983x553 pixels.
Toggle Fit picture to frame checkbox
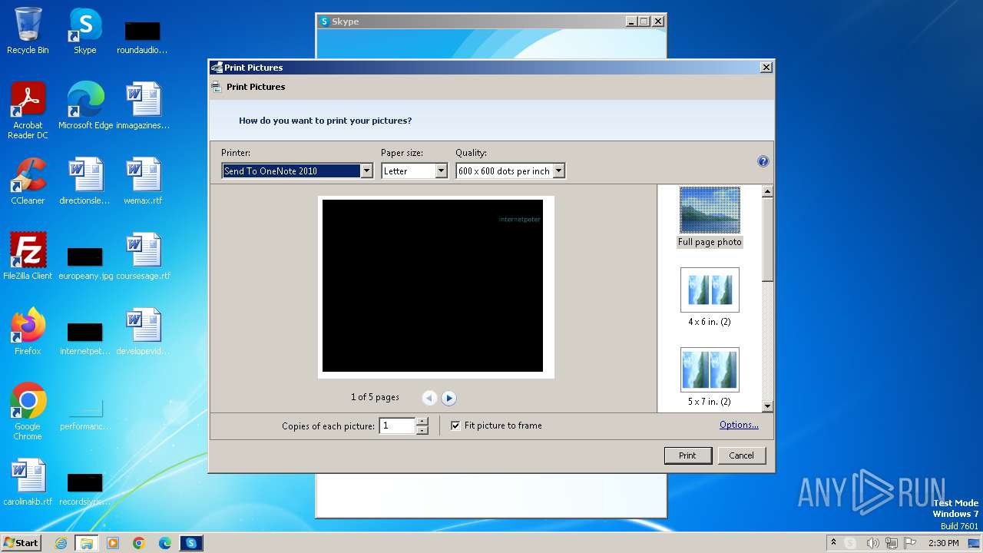(x=455, y=426)
